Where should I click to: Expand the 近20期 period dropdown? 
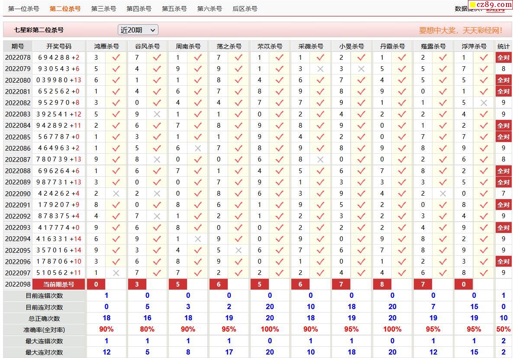click(138, 30)
